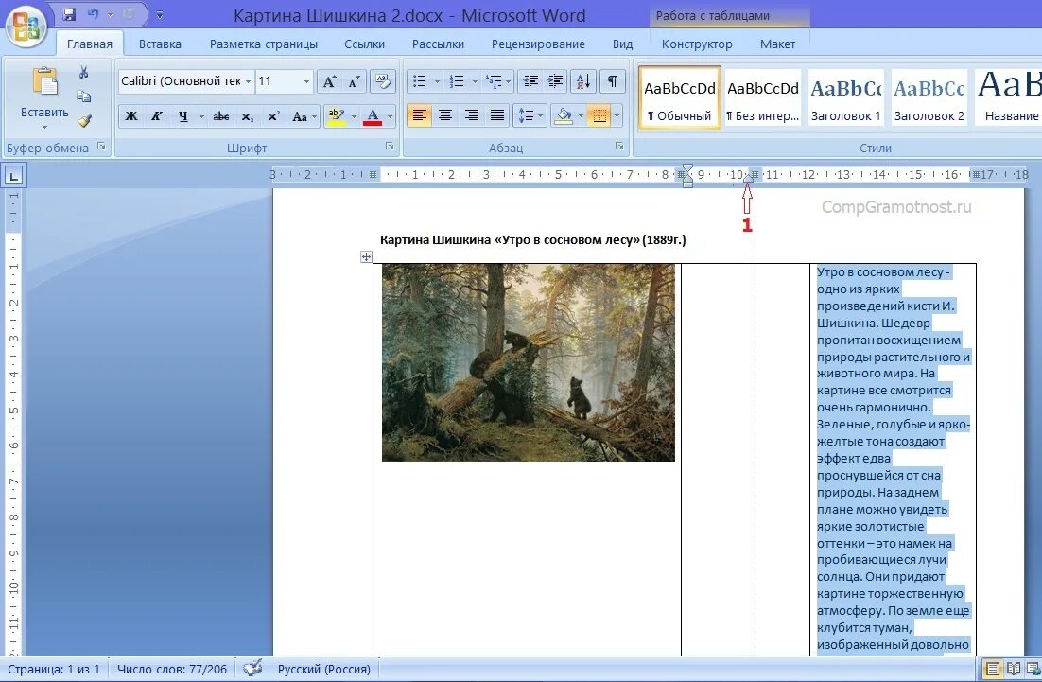The height and width of the screenshot is (682, 1042).
Task: Save the document via quick access
Action: point(69,14)
